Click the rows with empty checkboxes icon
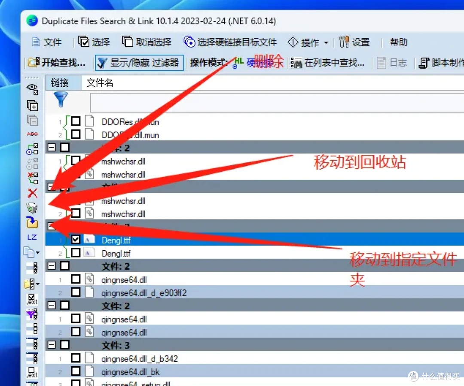The image size is (464, 386). tap(32, 328)
